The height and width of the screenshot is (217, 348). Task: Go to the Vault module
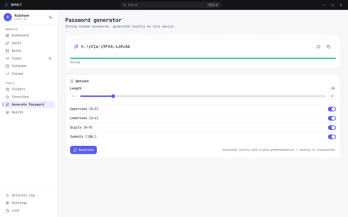(x=17, y=43)
